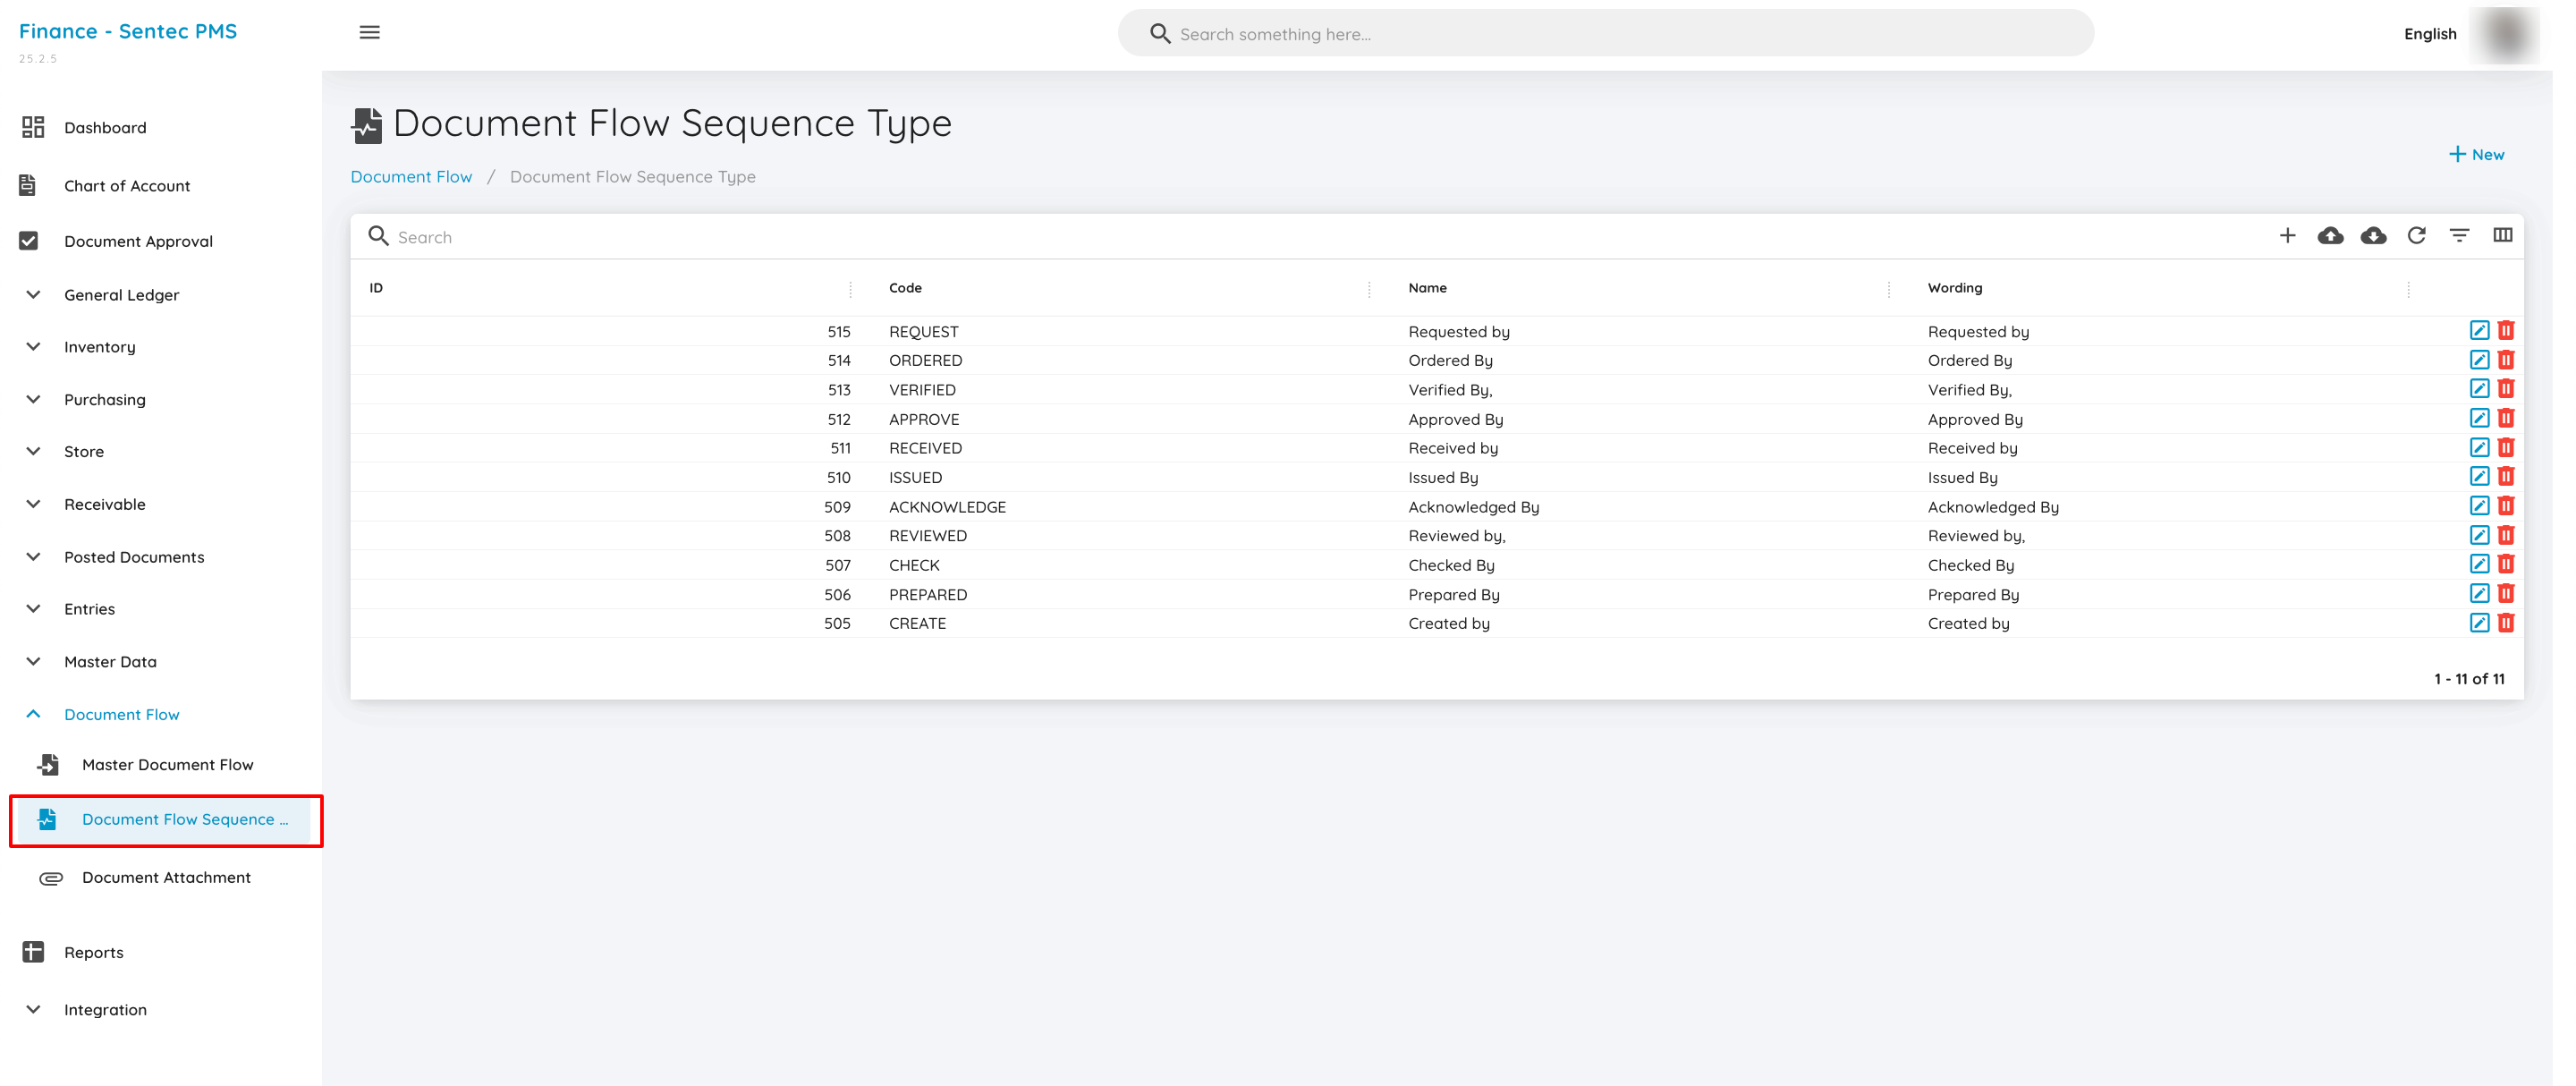Delete the CHECK row
The width and height of the screenshot is (2576, 1086).
tap(2505, 565)
